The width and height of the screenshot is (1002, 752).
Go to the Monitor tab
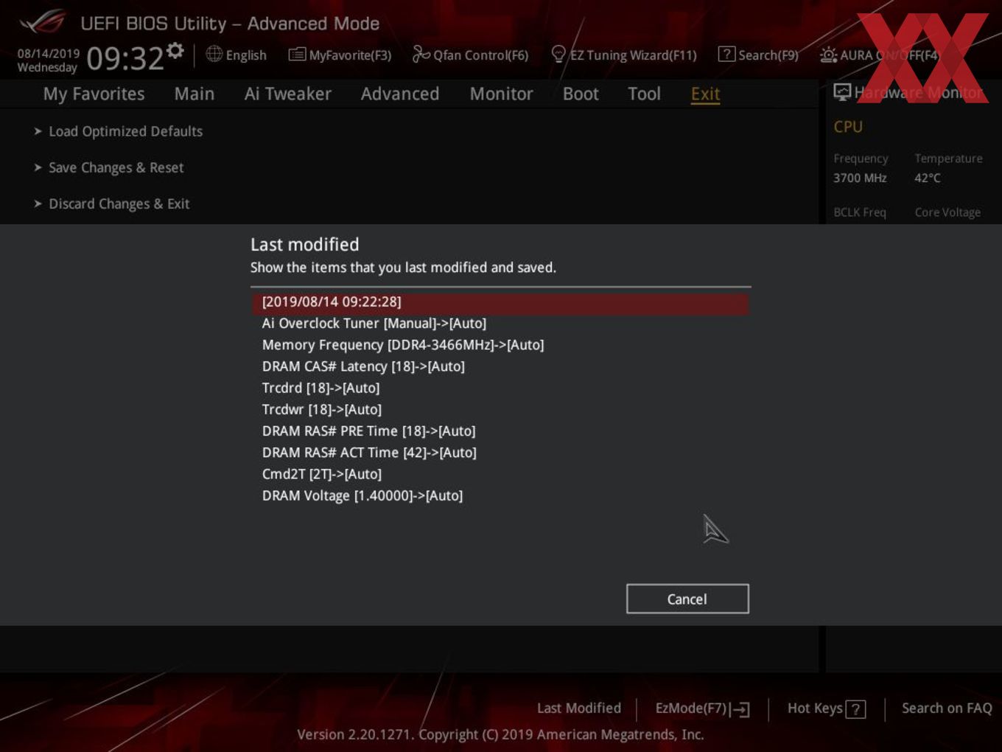tap(501, 94)
